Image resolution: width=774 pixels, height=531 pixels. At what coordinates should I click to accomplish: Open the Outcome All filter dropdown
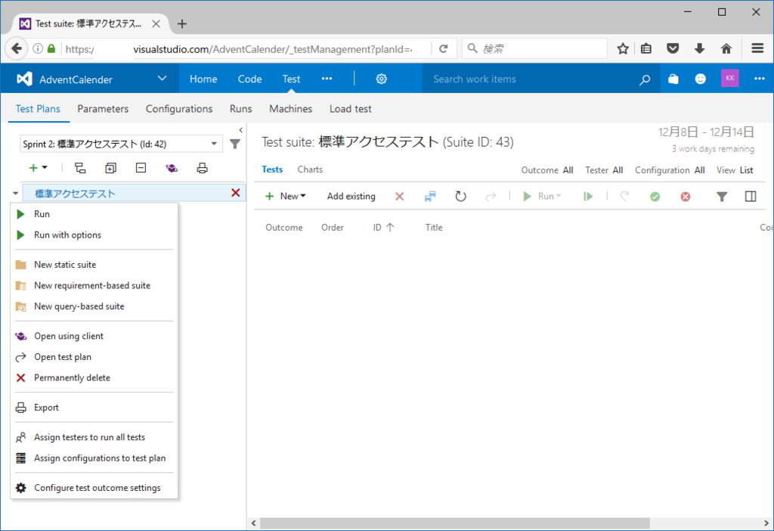pos(547,170)
